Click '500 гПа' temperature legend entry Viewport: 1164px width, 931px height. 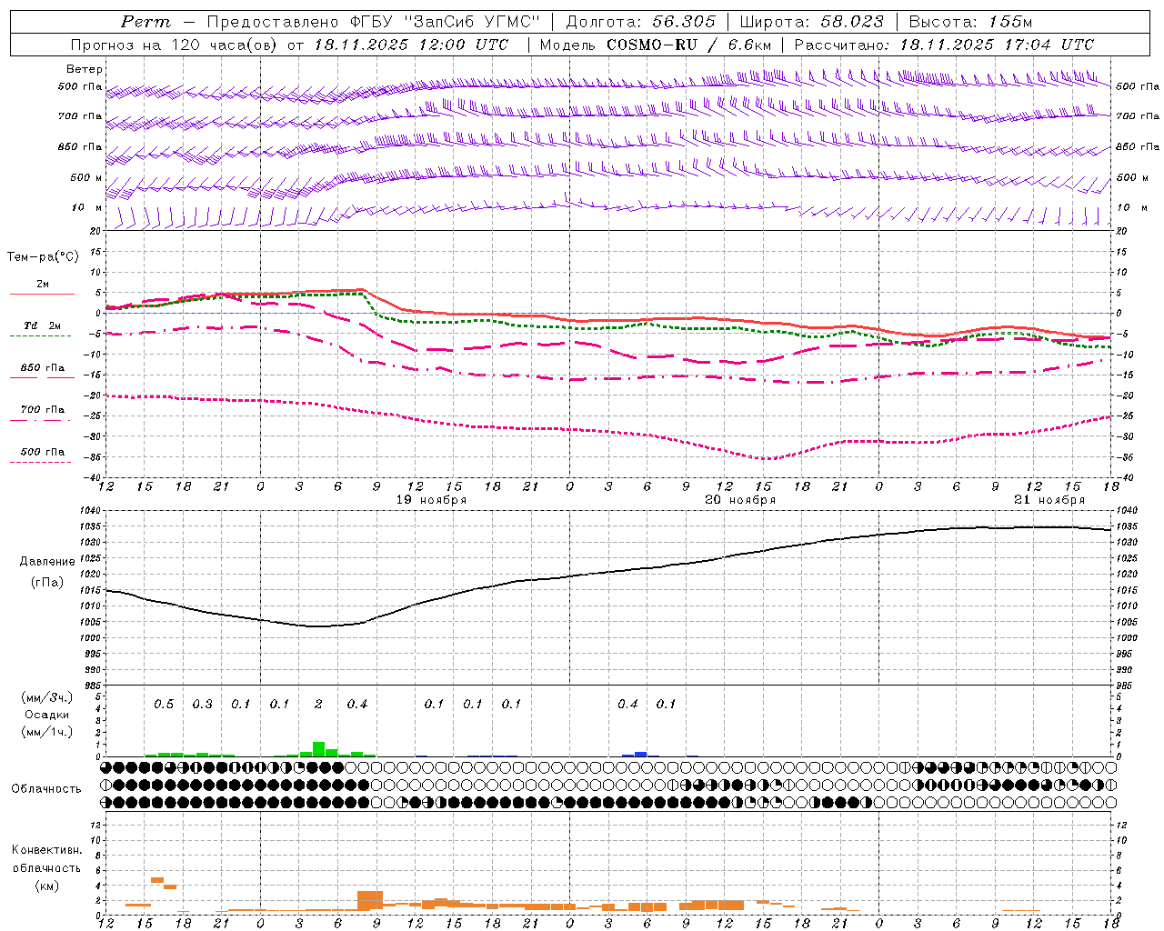[x=43, y=451]
